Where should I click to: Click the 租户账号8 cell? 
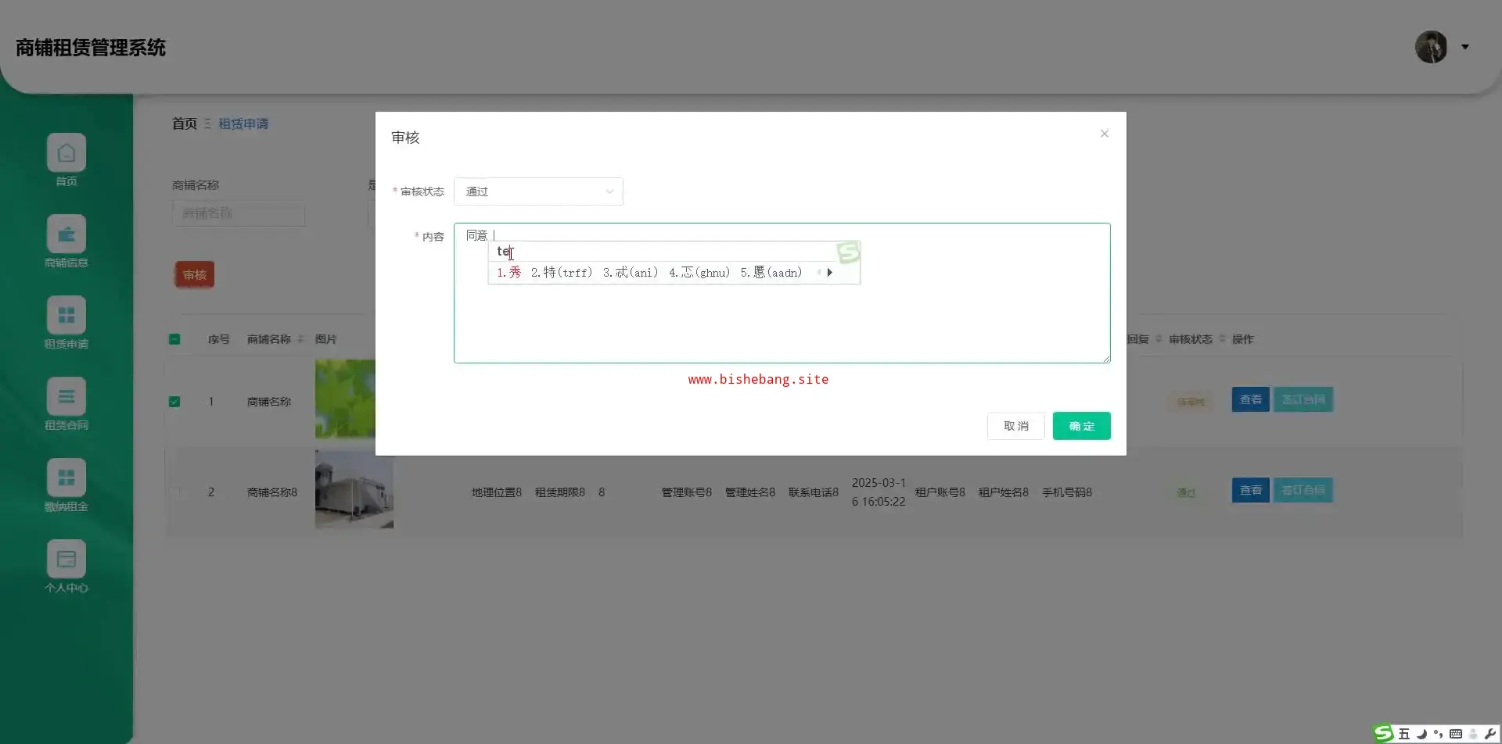pyautogui.click(x=940, y=492)
